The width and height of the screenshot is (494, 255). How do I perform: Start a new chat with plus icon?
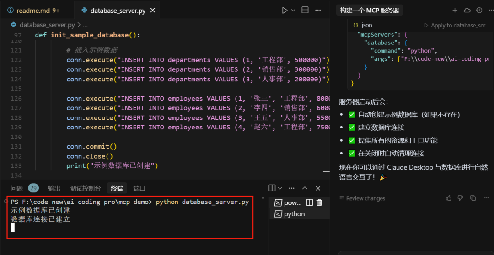tap(455, 10)
